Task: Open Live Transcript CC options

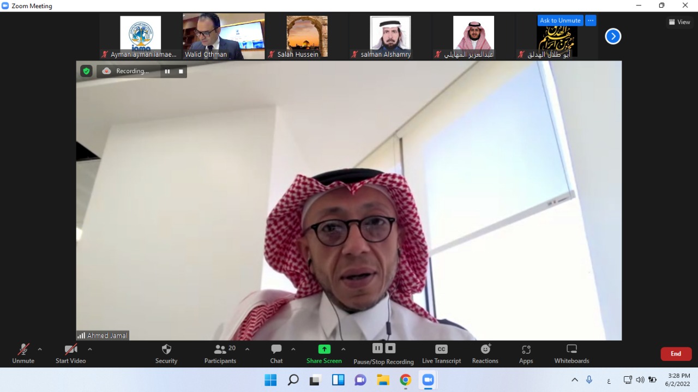Action: tap(441, 354)
